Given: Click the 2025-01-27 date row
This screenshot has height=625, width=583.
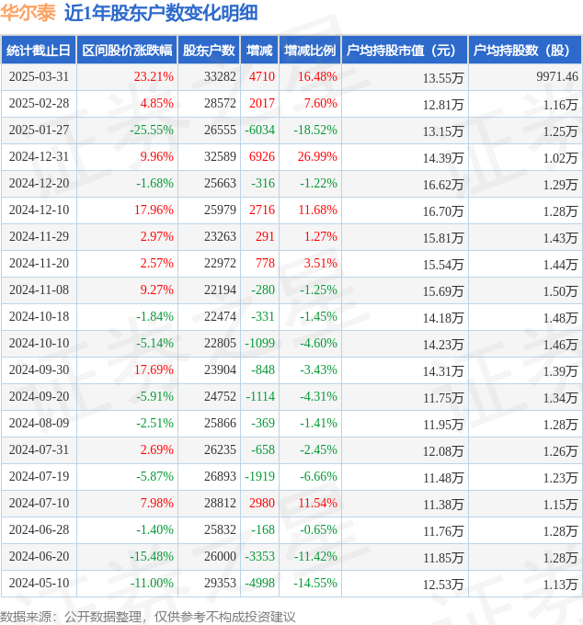Looking at the screenshot, I should [x=291, y=131].
